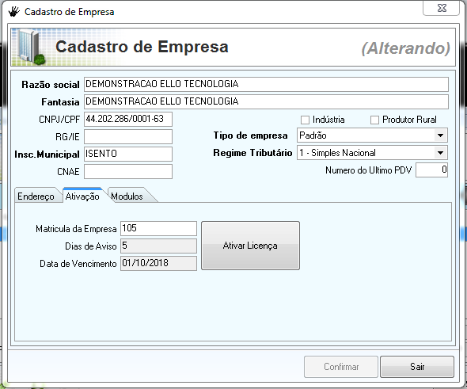The image size is (467, 389).
Task: Expand the Tipo de empresa dropdown
Action: pos(440,135)
